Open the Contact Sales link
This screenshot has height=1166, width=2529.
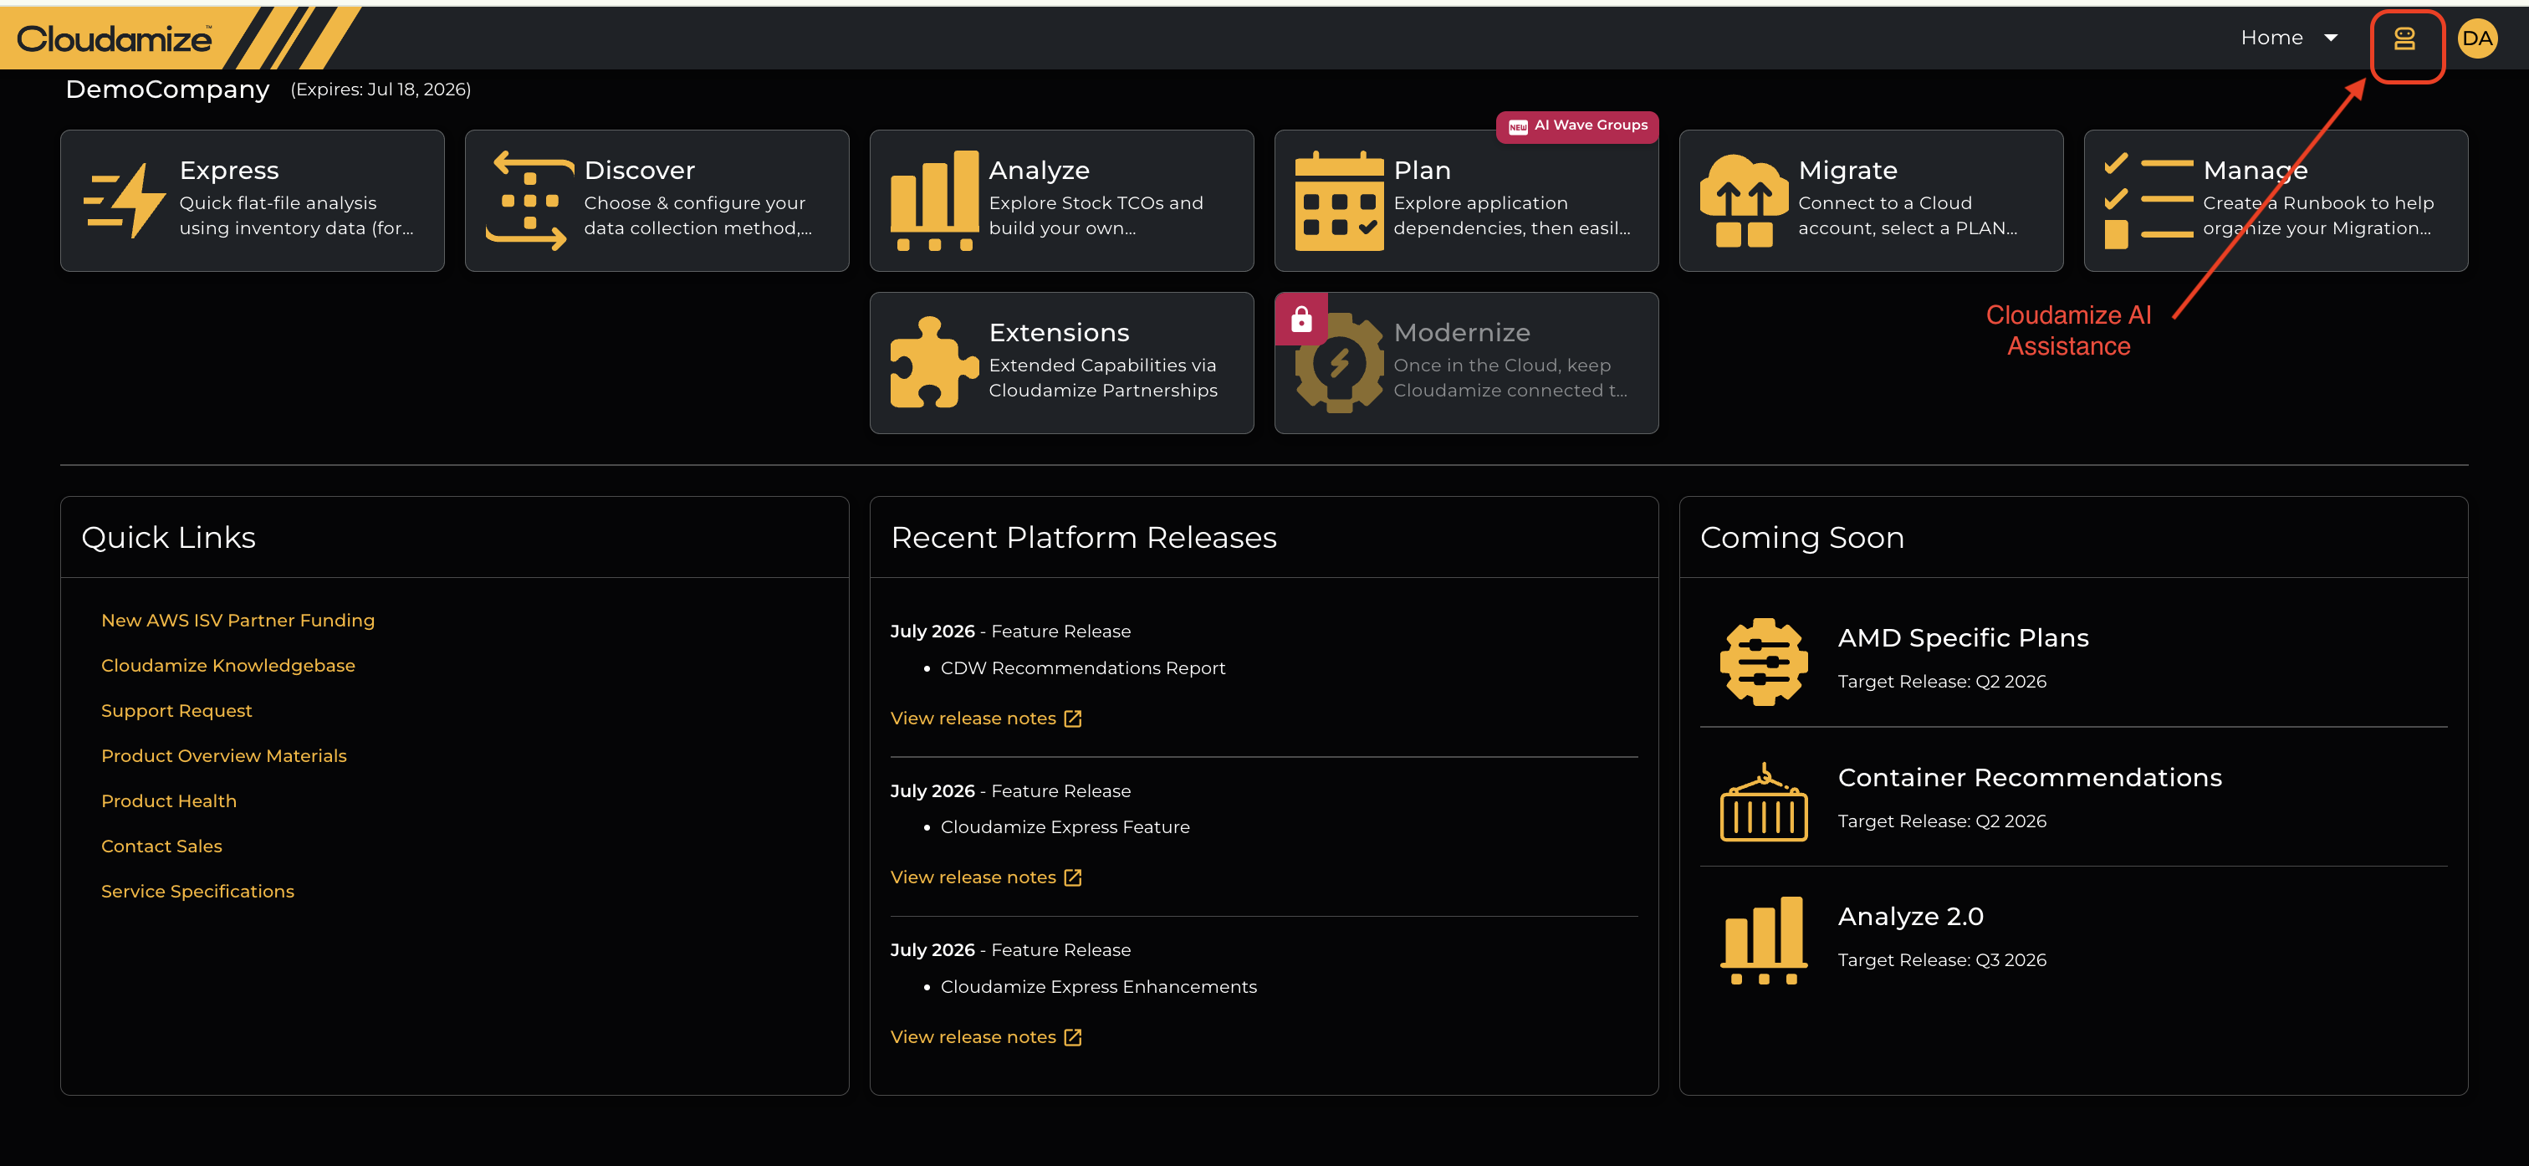[x=162, y=846]
